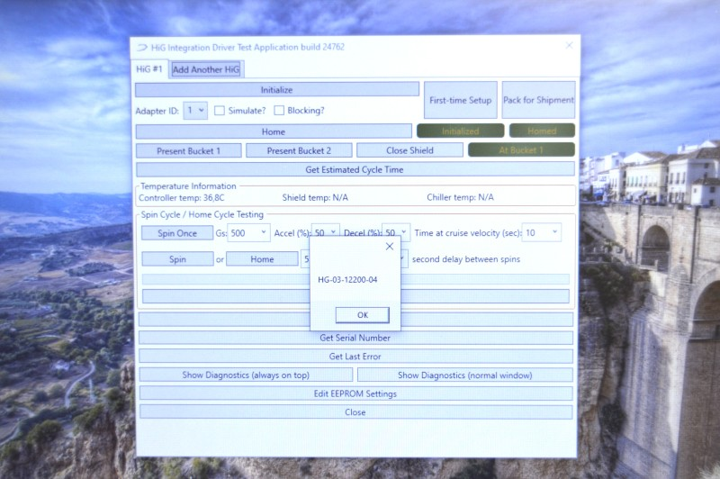Image resolution: width=720 pixels, height=479 pixels.
Task: Open the Add Another HiG tab
Action: tap(206, 69)
